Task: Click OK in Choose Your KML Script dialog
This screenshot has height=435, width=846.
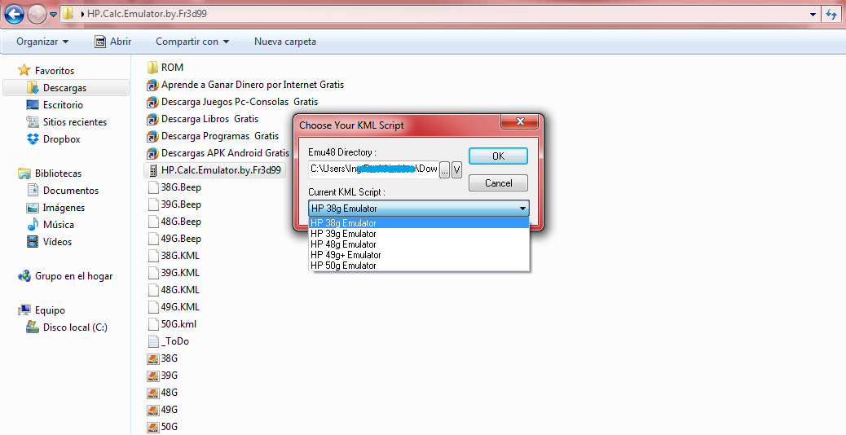Action: tap(498, 156)
